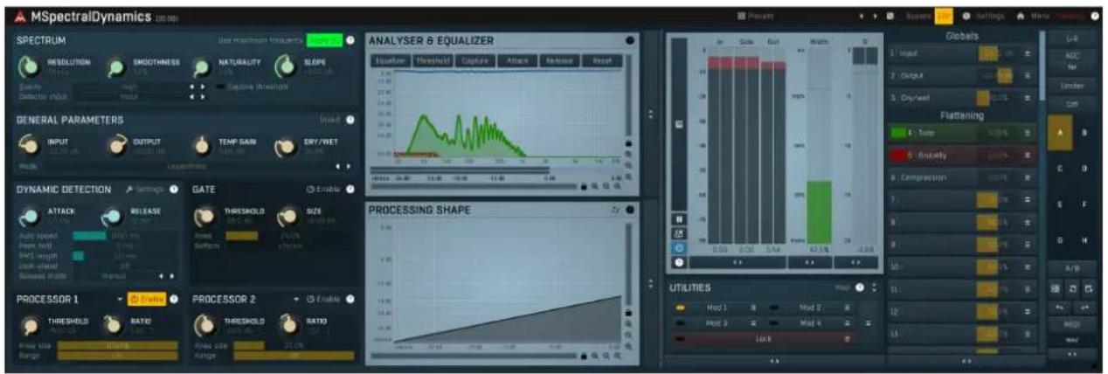
Task: Open Dynamic Detection help icon
Action: 174,189
